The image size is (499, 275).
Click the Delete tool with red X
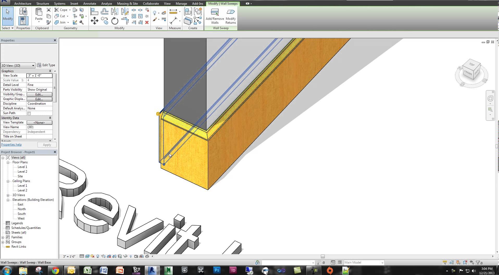coord(147,23)
